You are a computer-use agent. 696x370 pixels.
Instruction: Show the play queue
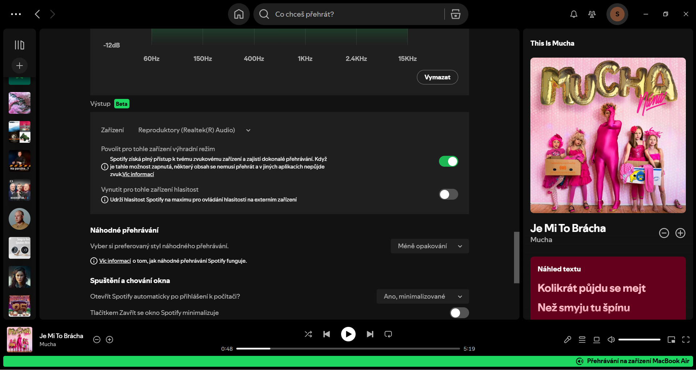tap(582, 340)
